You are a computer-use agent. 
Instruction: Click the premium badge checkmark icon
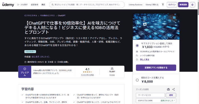click(25, 69)
